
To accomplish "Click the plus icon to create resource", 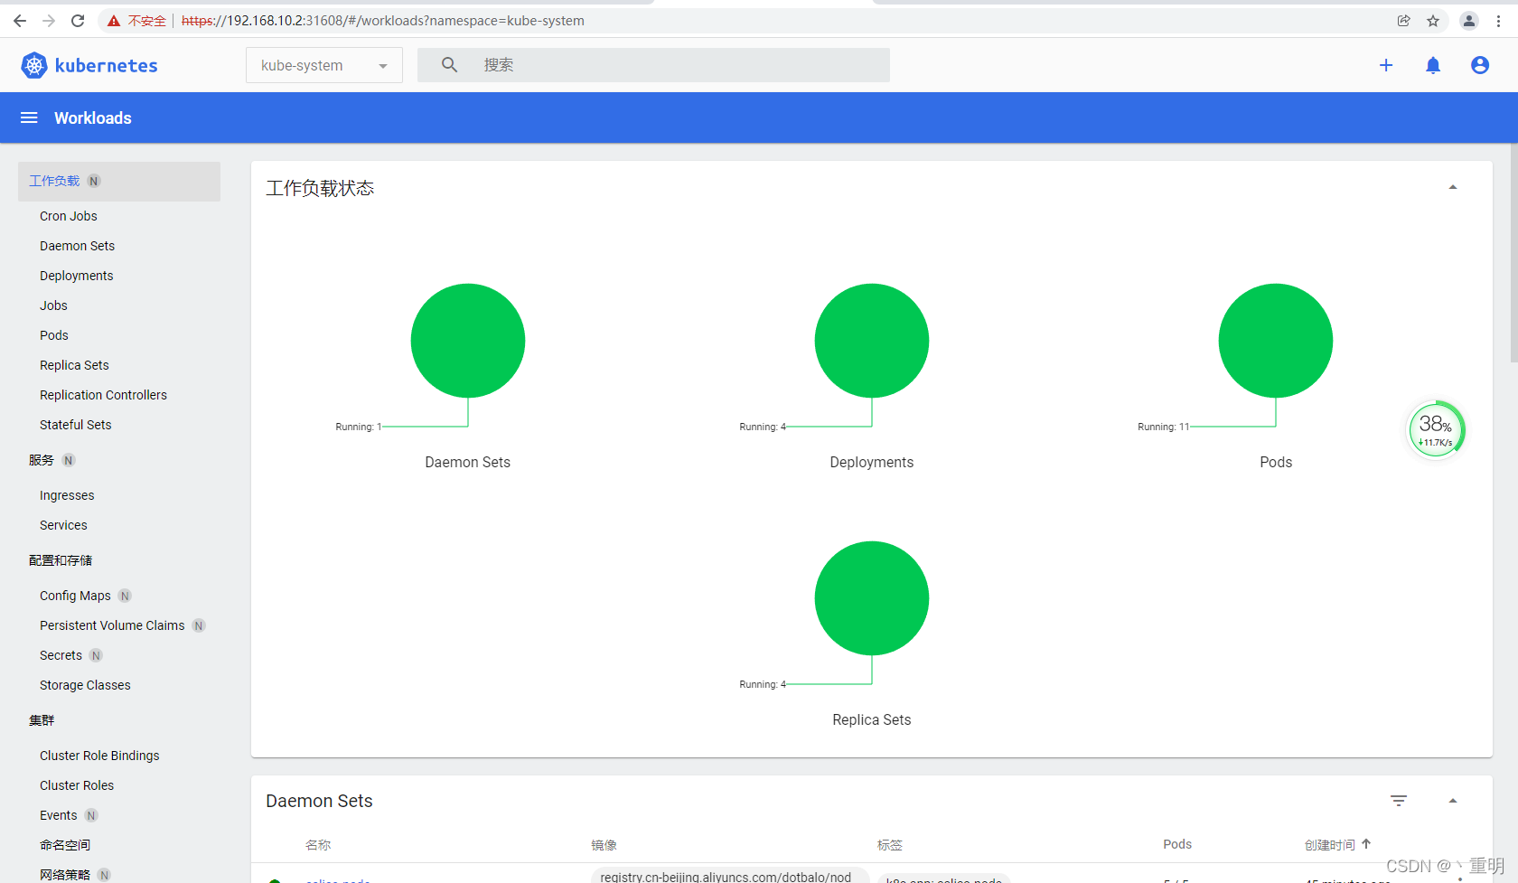I will 1386,65.
